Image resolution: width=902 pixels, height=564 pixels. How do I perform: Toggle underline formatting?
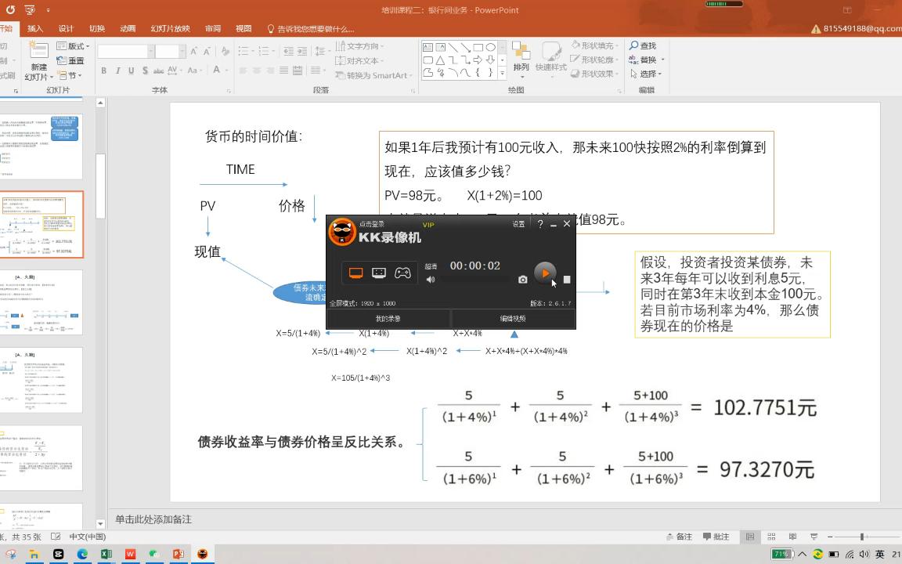point(132,70)
